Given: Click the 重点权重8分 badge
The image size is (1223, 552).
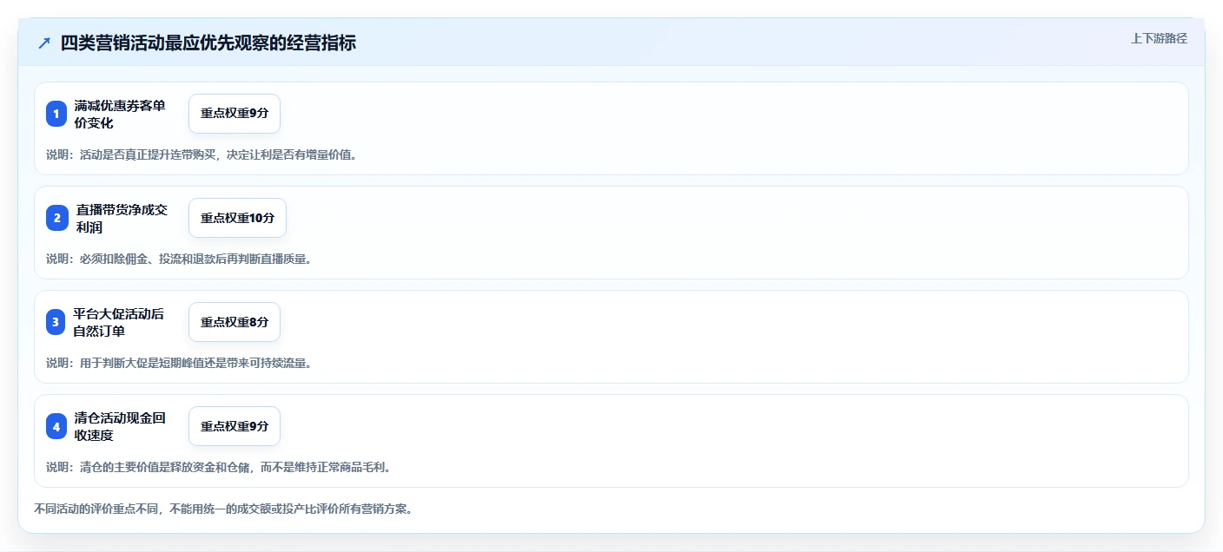Looking at the screenshot, I should [235, 322].
